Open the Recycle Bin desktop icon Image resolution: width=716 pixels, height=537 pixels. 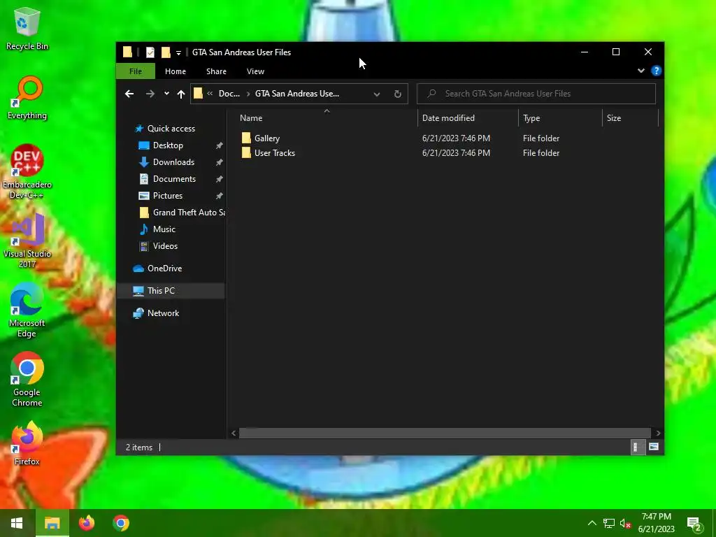coord(27,29)
